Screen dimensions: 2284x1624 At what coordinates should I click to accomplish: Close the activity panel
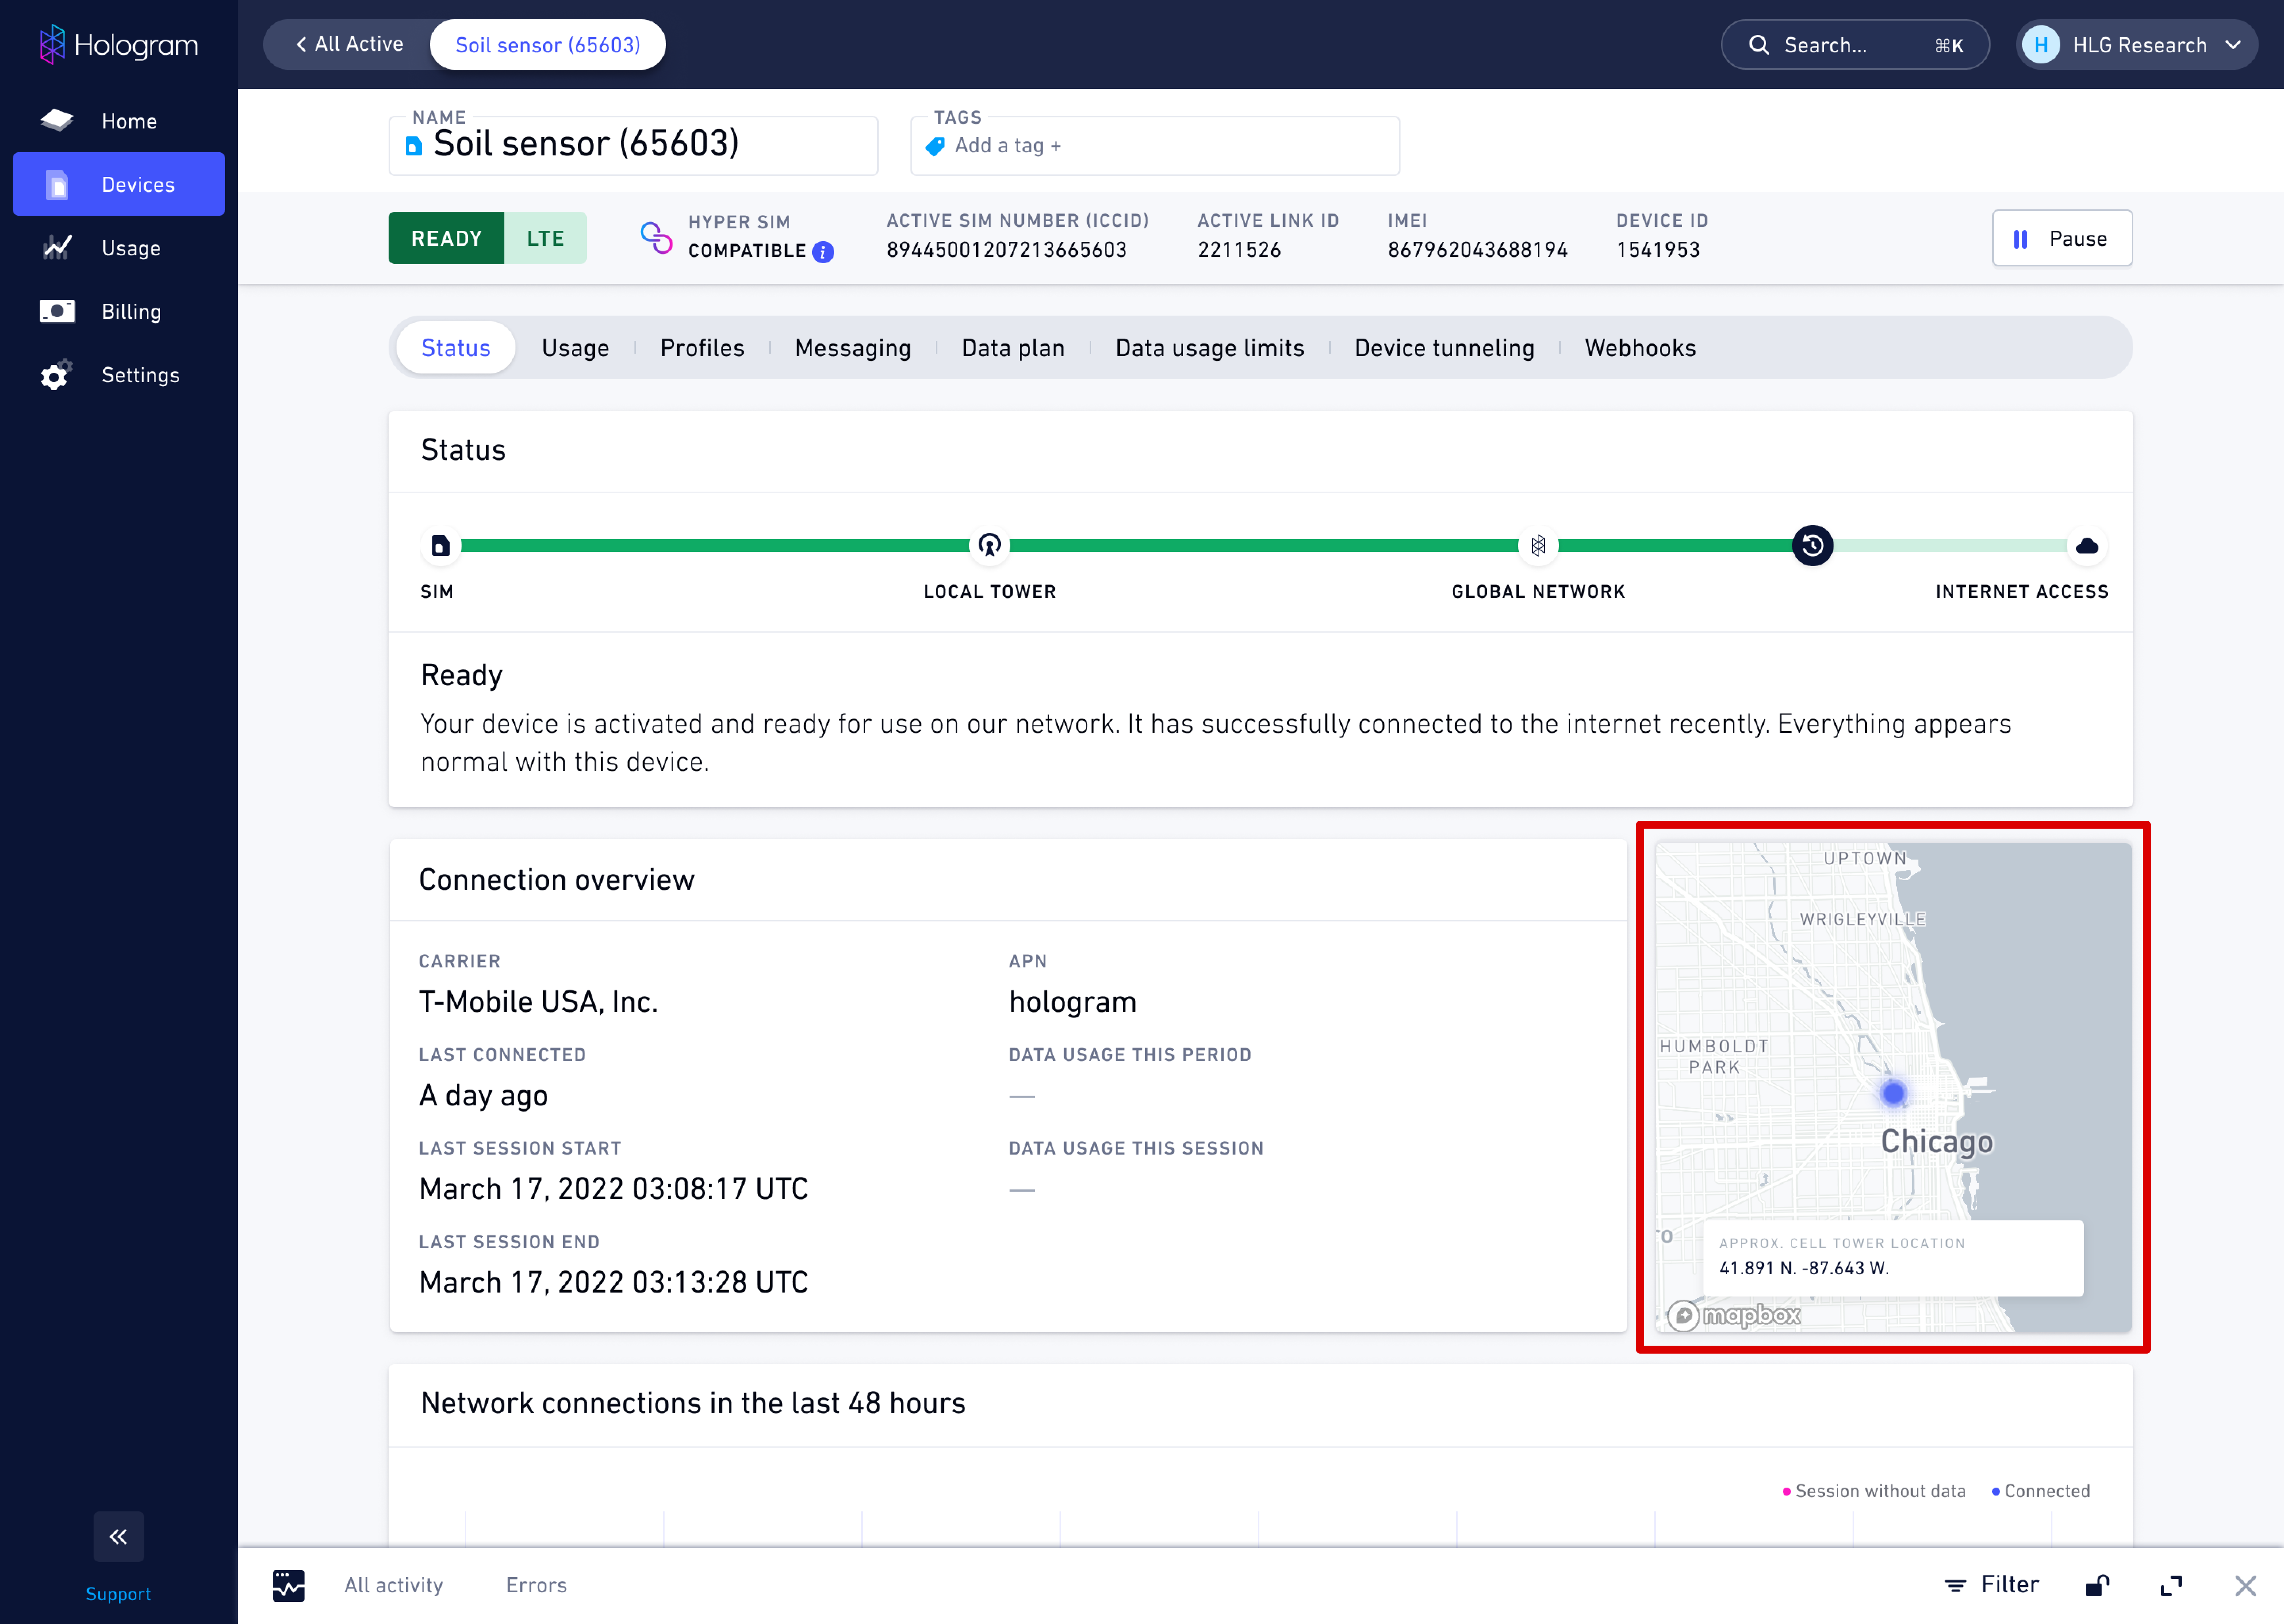2245,1586
